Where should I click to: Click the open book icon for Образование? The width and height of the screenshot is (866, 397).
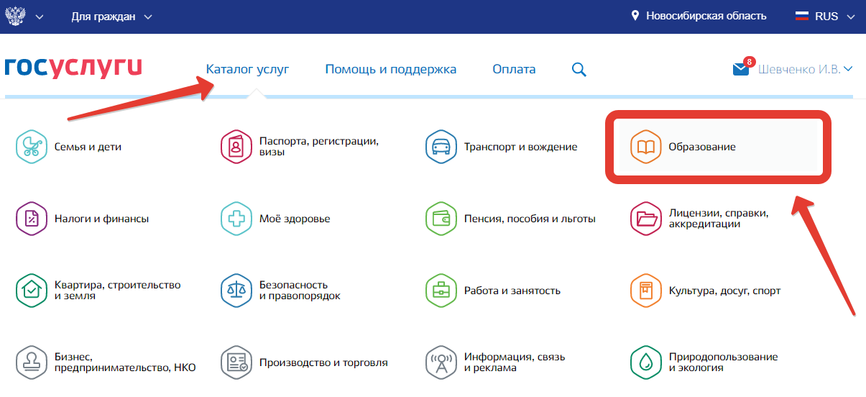(x=645, y=147)
